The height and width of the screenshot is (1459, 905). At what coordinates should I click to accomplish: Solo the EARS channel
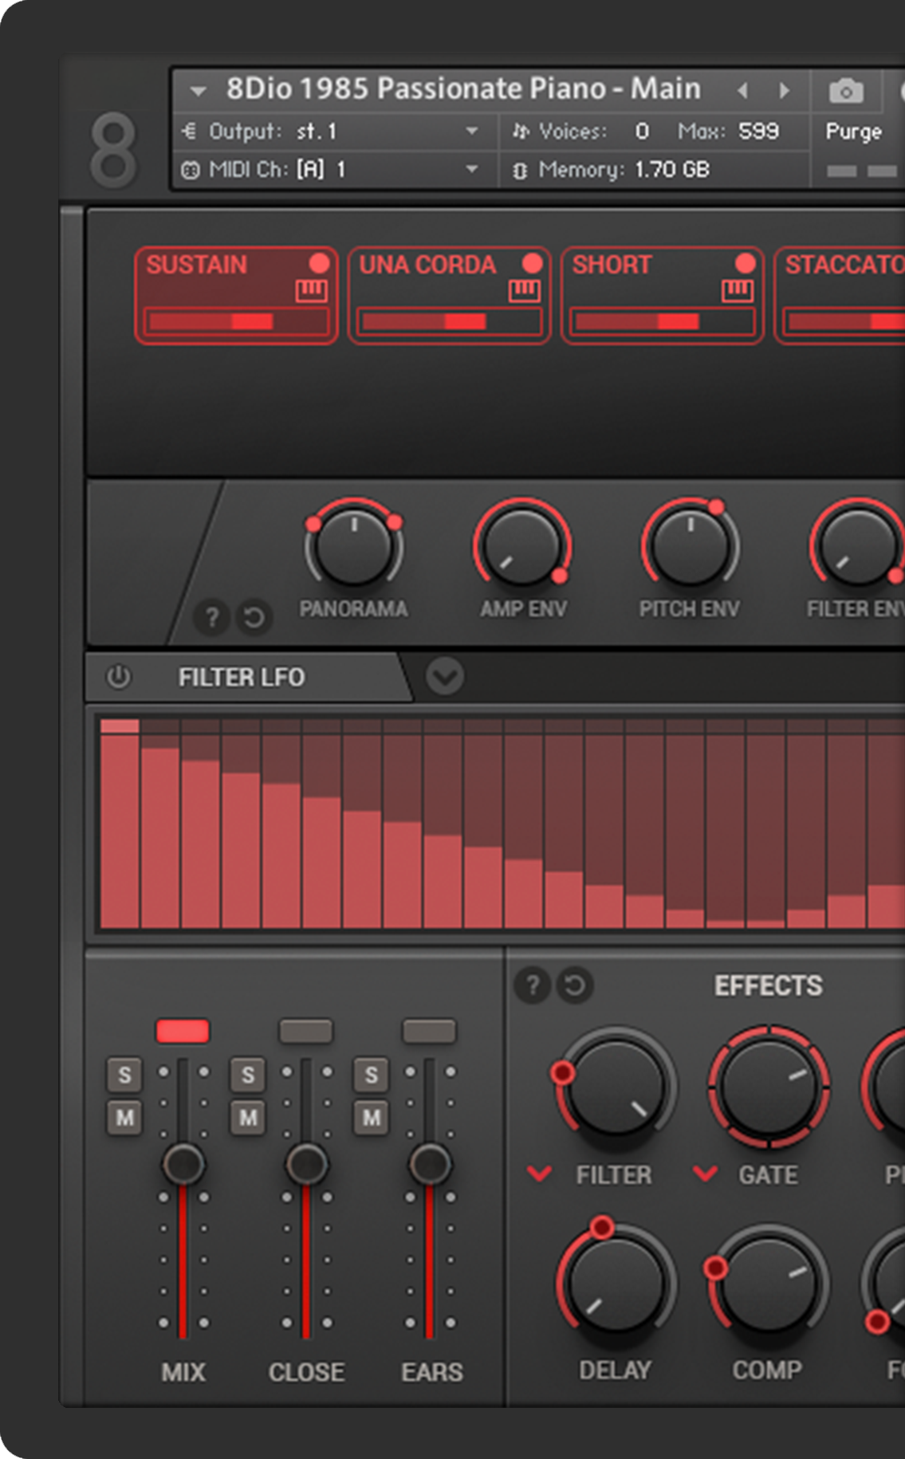[372, 1075]
